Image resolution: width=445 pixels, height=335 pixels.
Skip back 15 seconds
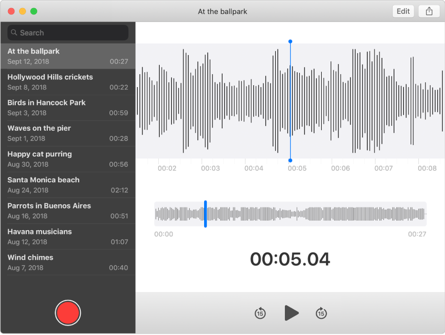click(x=260, y=313)
